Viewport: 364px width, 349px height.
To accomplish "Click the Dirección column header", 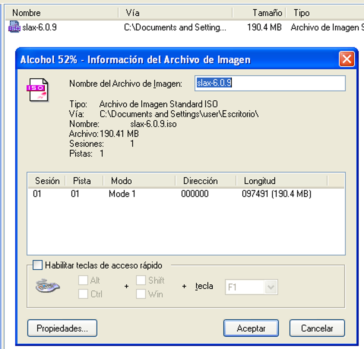I will coord(206,181).
